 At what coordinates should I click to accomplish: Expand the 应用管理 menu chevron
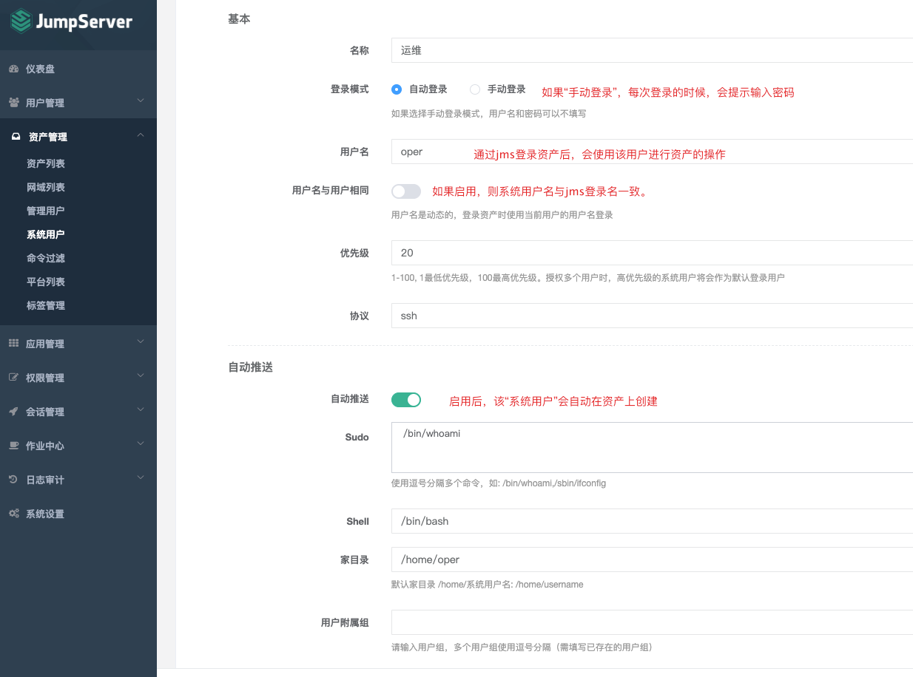[141, 341]
